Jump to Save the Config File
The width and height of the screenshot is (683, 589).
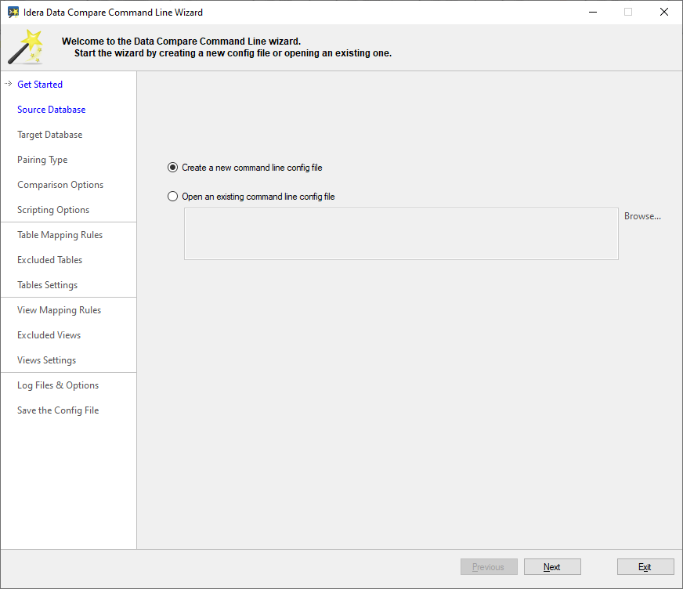58,410
